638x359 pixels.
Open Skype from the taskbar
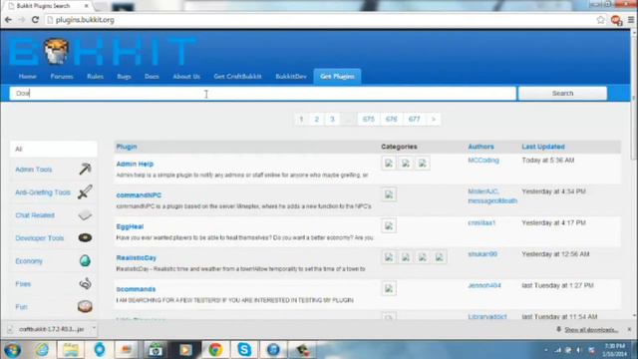coord(244,349)
